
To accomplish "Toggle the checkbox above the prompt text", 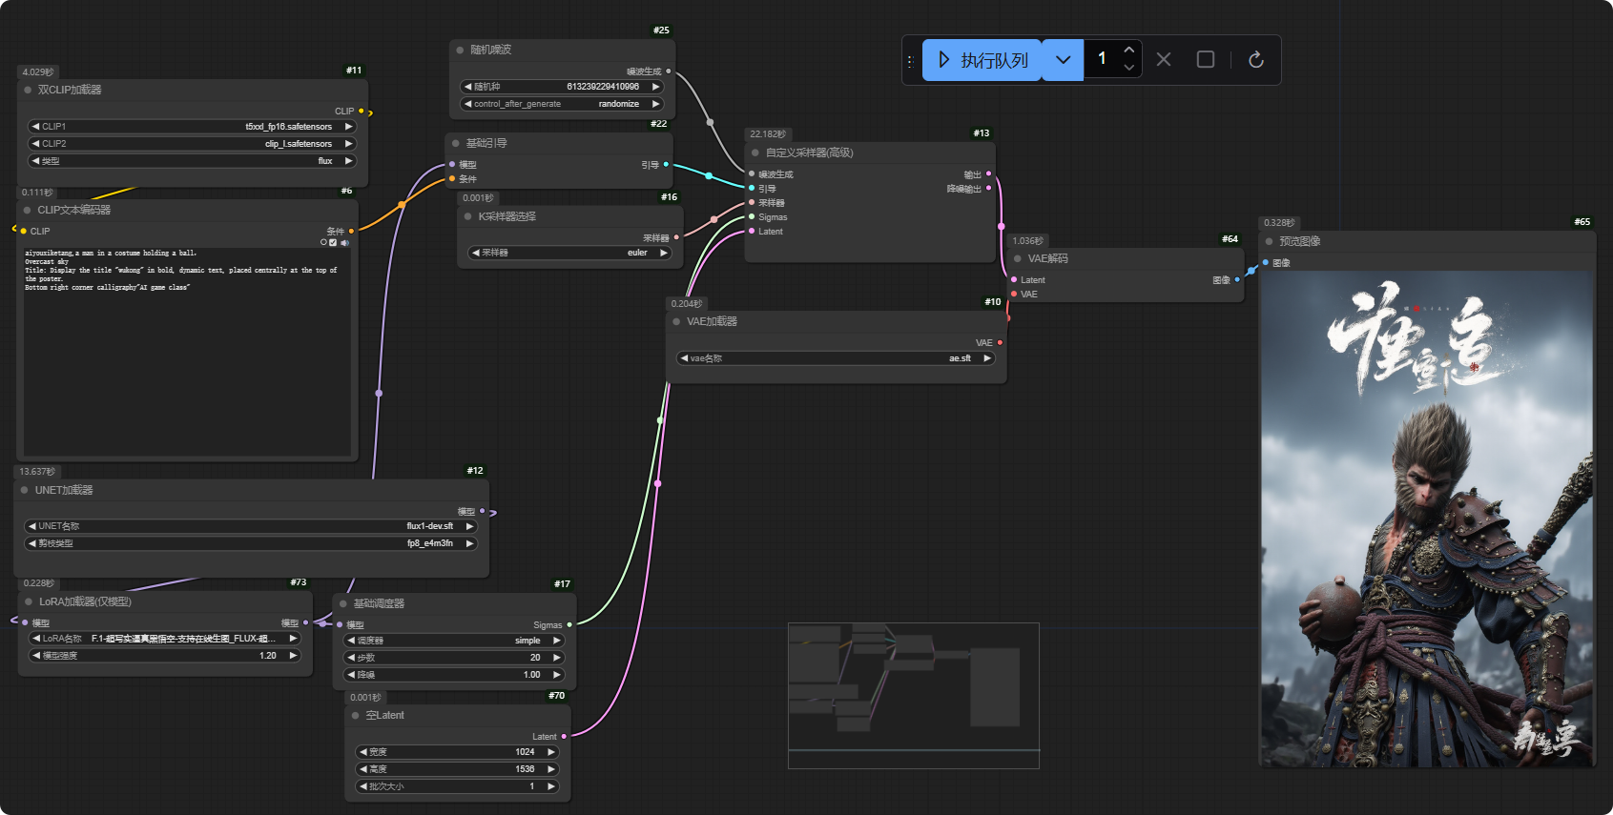I will click(333, 242).
